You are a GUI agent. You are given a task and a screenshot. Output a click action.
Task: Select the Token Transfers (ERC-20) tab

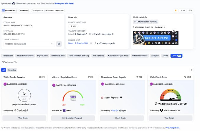tap(79, 56)
